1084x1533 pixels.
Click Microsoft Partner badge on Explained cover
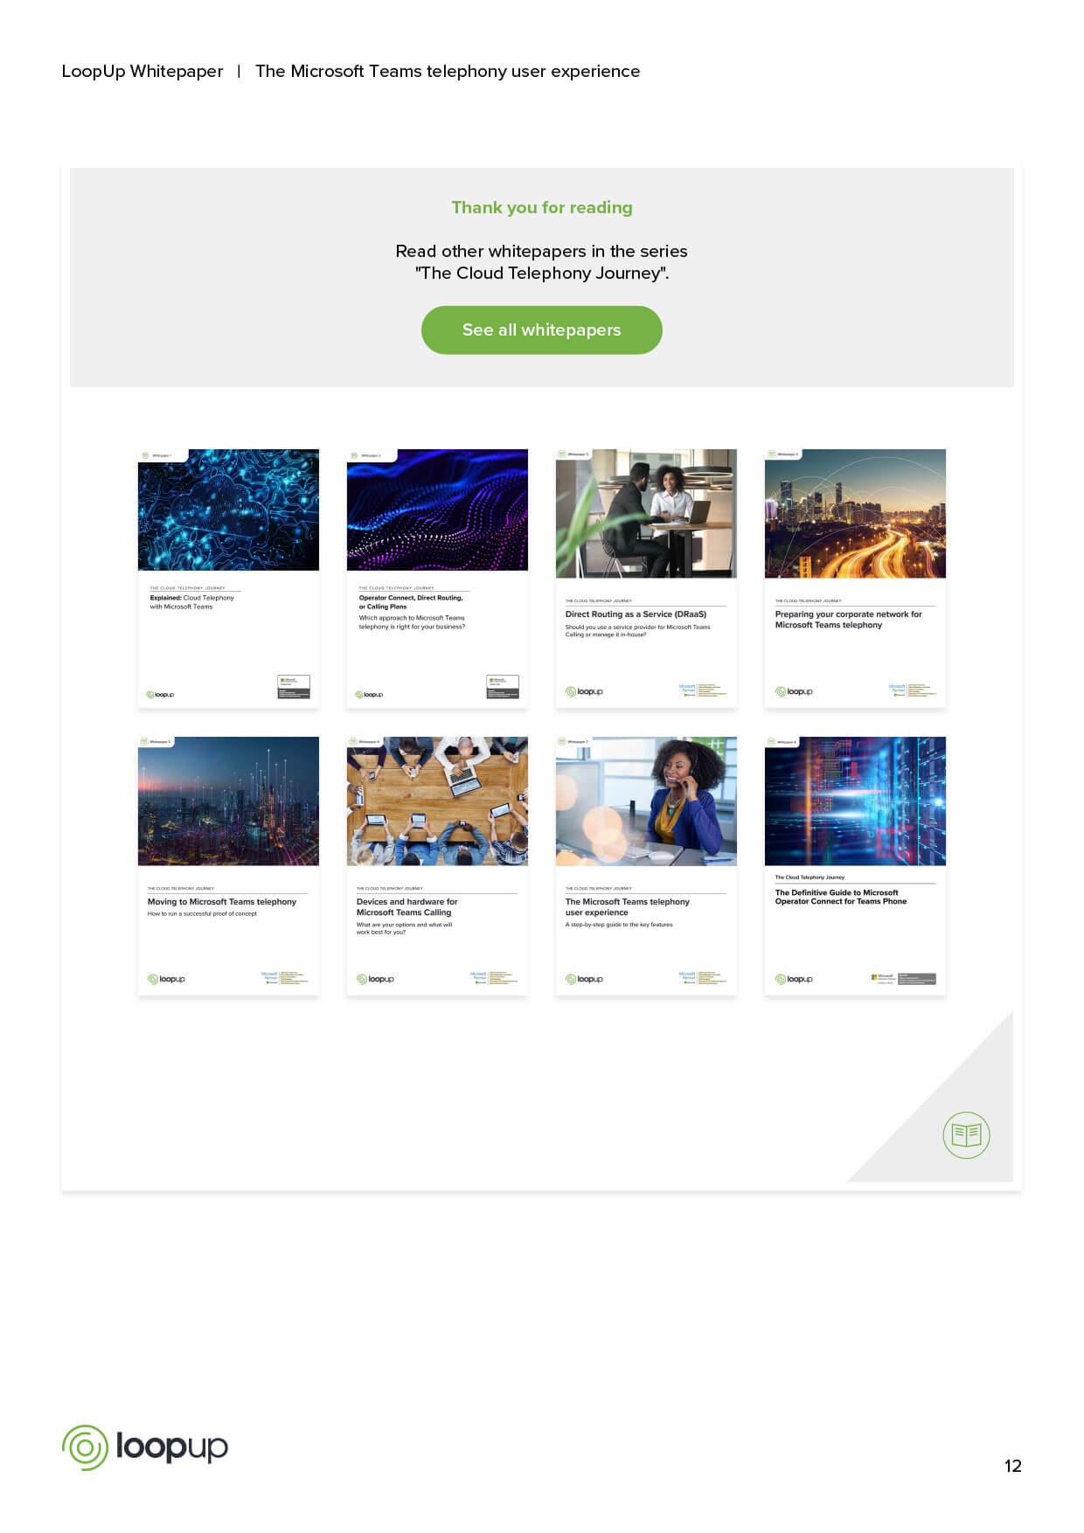click(294, 686)
